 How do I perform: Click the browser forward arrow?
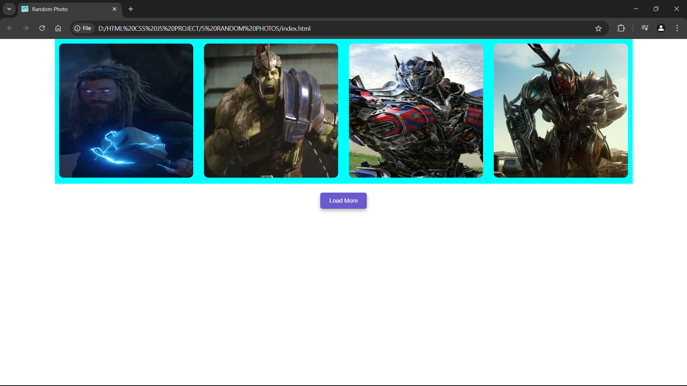26,28
